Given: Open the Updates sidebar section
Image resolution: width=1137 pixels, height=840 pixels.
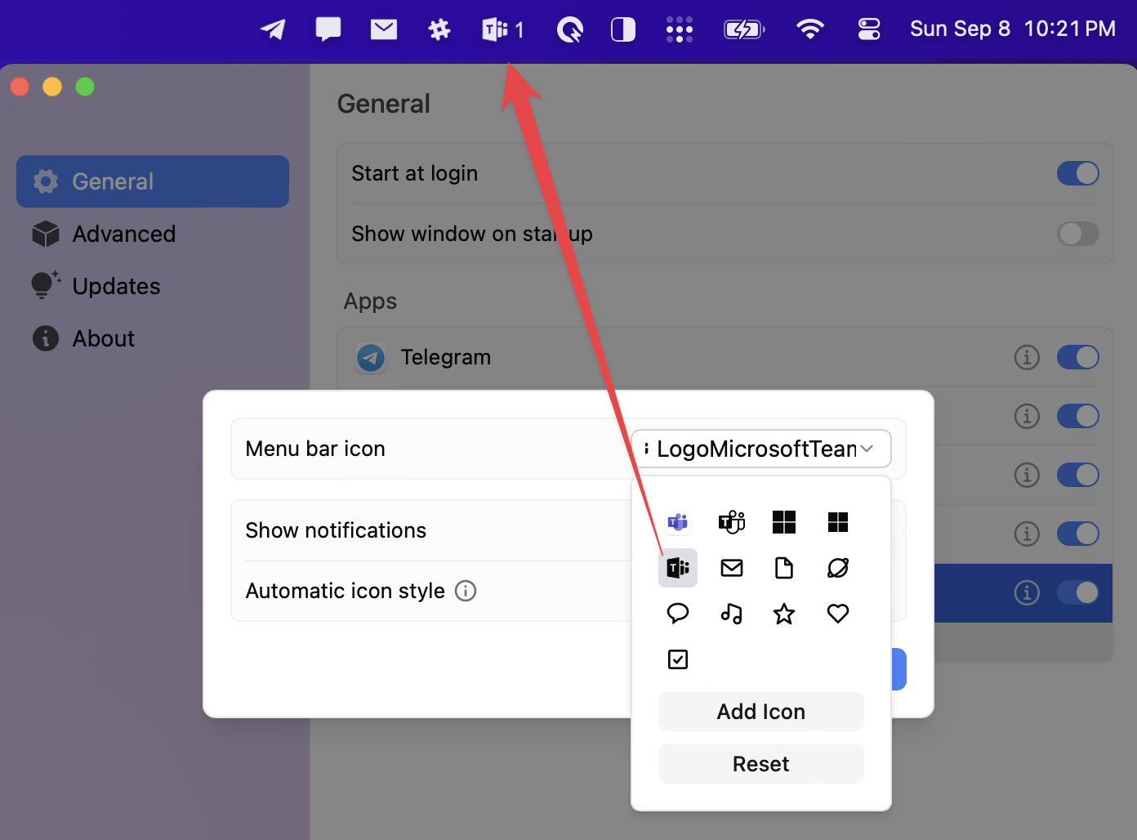Looking at the screenshot, I should pyautogui.click(x=153, y=286).
